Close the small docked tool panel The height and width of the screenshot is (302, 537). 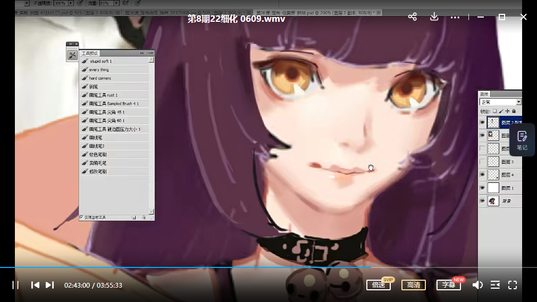pos(77,44)
